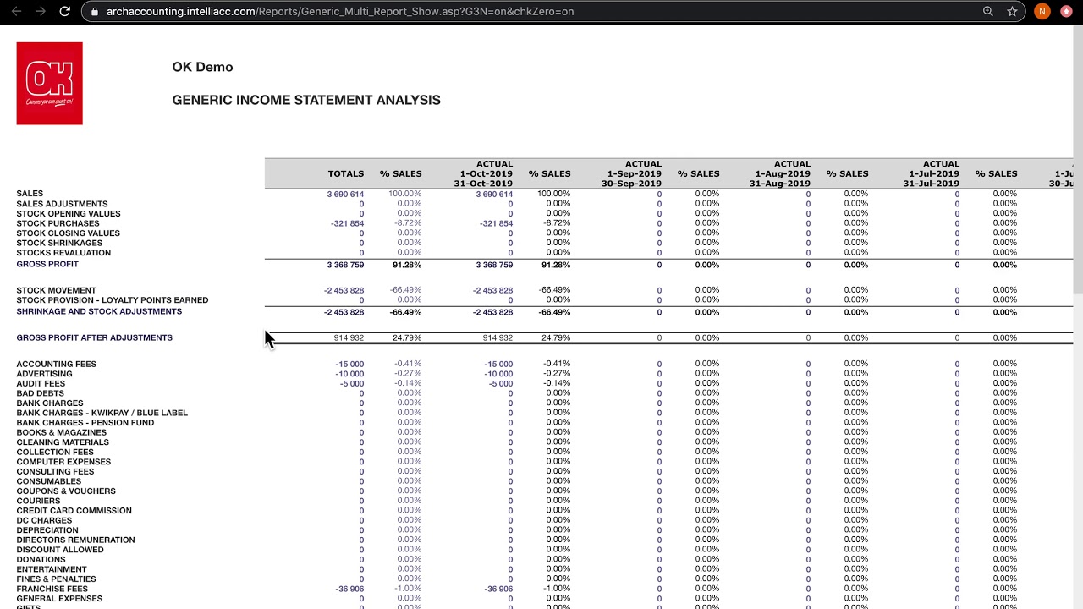Click the SALES row label
Screen dimensions: 1083x609
click(30, 194)
